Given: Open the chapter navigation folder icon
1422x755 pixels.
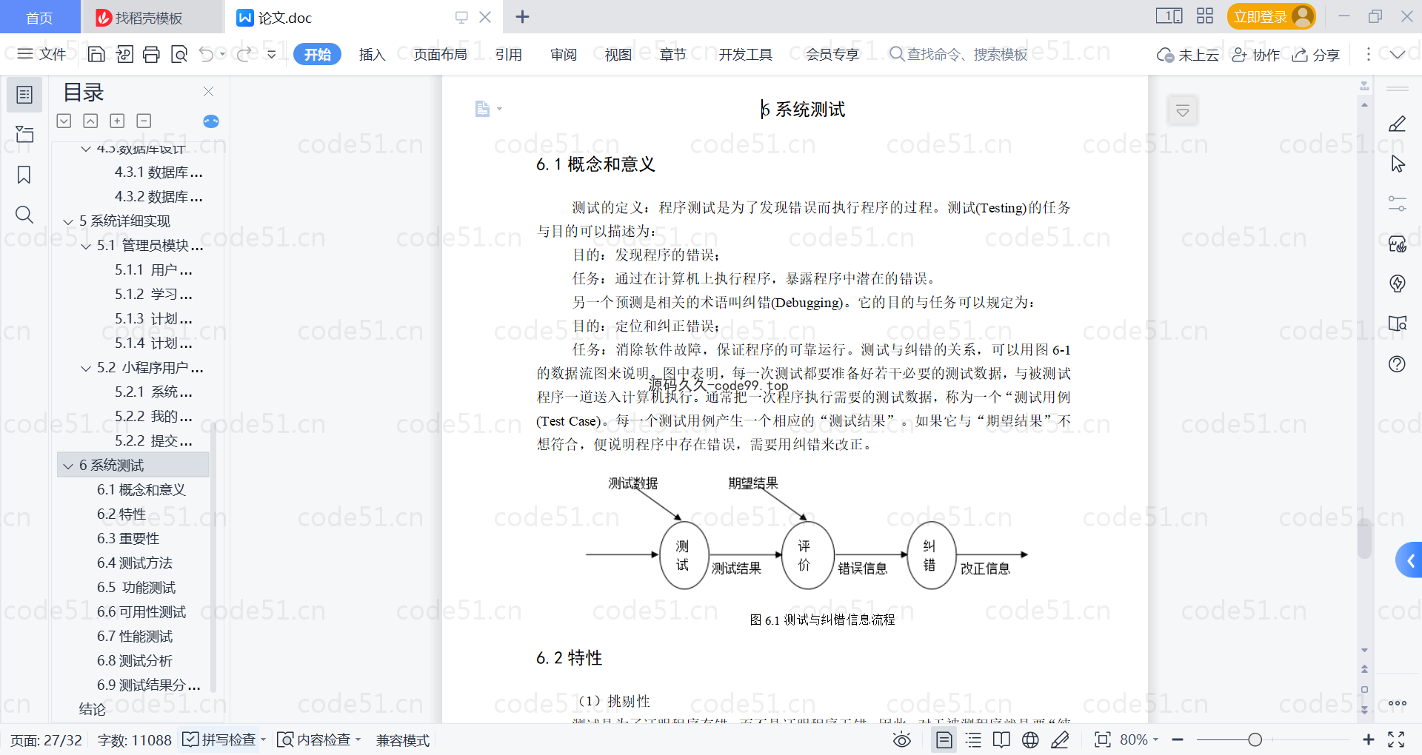Looking at the screenshot, I should pos(24,134).
